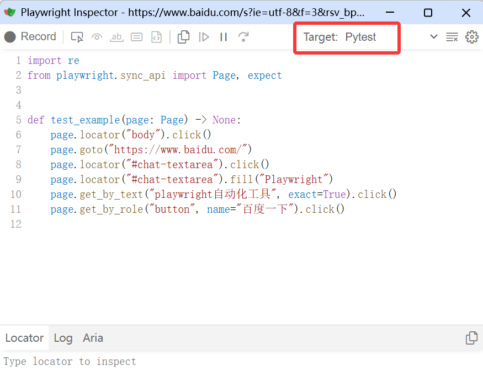The height and width of the screenshot is (387, 483).
Task: Click the .fill("Playwright") code line
Action: point(192,179)
